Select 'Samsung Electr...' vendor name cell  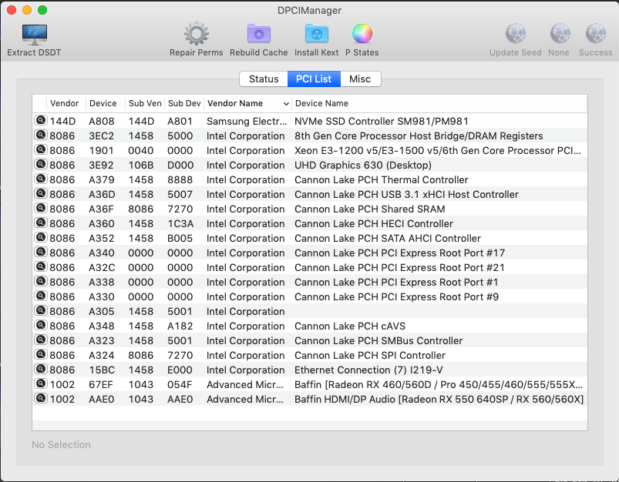pyautogui.click(x=247, y=121)
